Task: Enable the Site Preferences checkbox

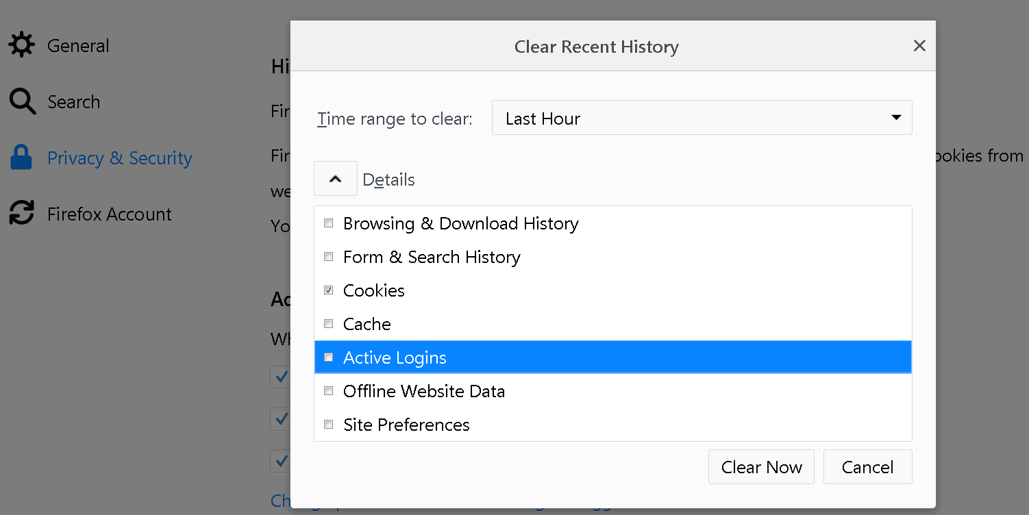Action: pyautogui.click(x=329, y=425)
